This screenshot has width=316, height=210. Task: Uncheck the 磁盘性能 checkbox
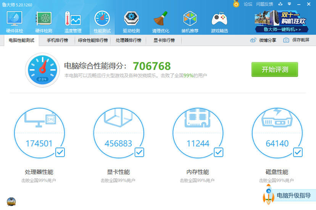coord(298,152)
